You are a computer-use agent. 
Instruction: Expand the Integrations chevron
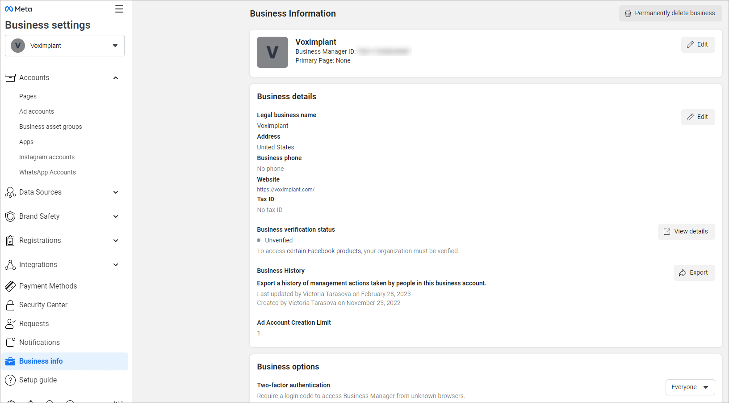pos(116,265)
